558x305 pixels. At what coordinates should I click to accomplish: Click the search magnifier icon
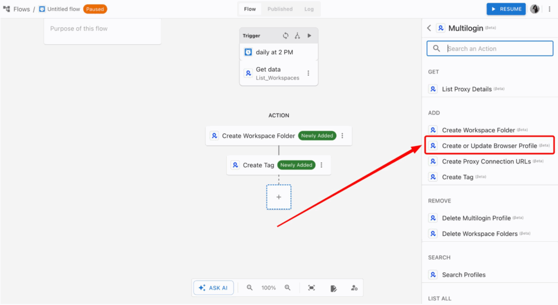pyautogui.click(x=436, y=48)
